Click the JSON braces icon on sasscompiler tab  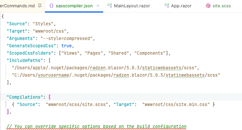[51, 6]
